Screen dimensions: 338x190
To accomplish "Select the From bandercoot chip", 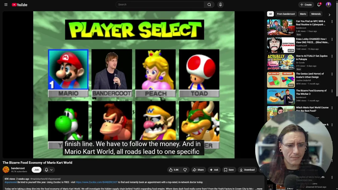I will pyautogui.click(x=286, y=14).
